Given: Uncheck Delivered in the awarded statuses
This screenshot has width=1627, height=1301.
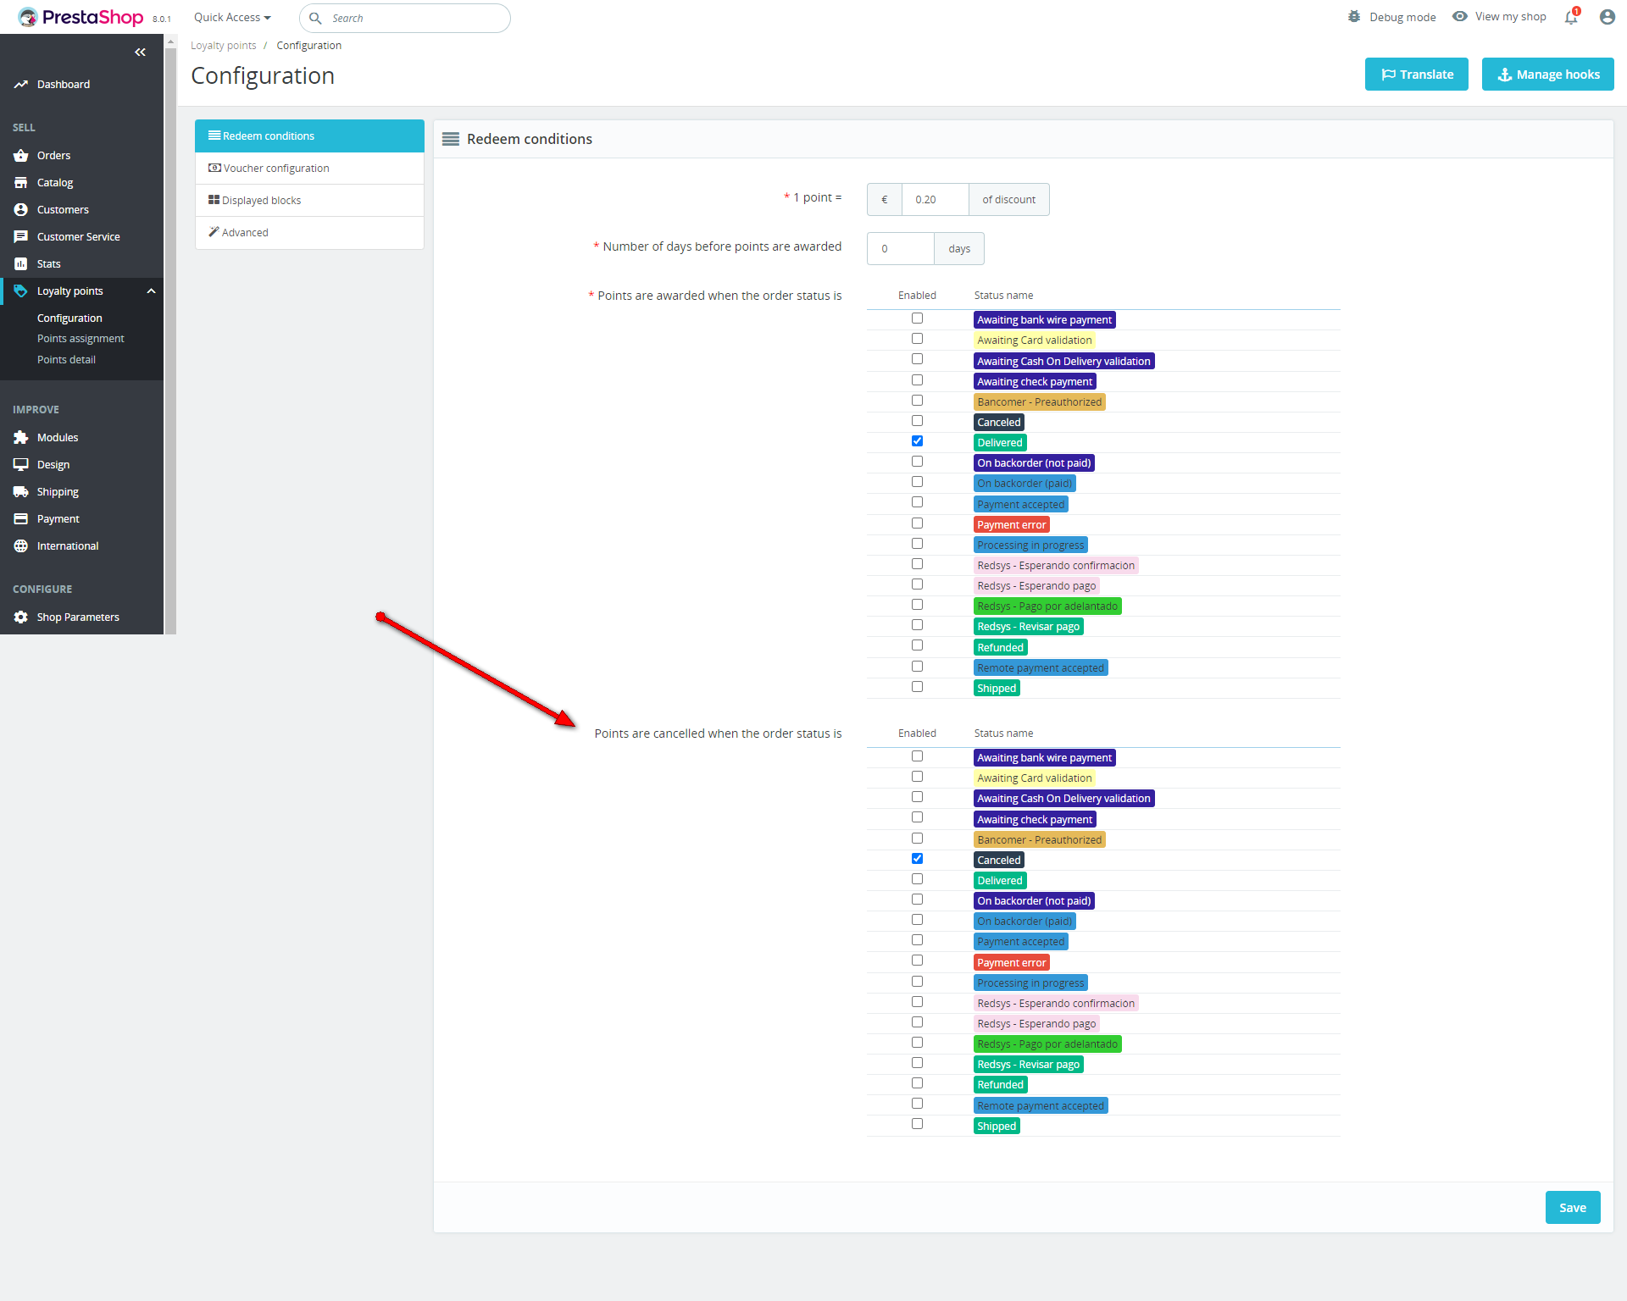Looking at the screenshot, I should tap(917, 441).
